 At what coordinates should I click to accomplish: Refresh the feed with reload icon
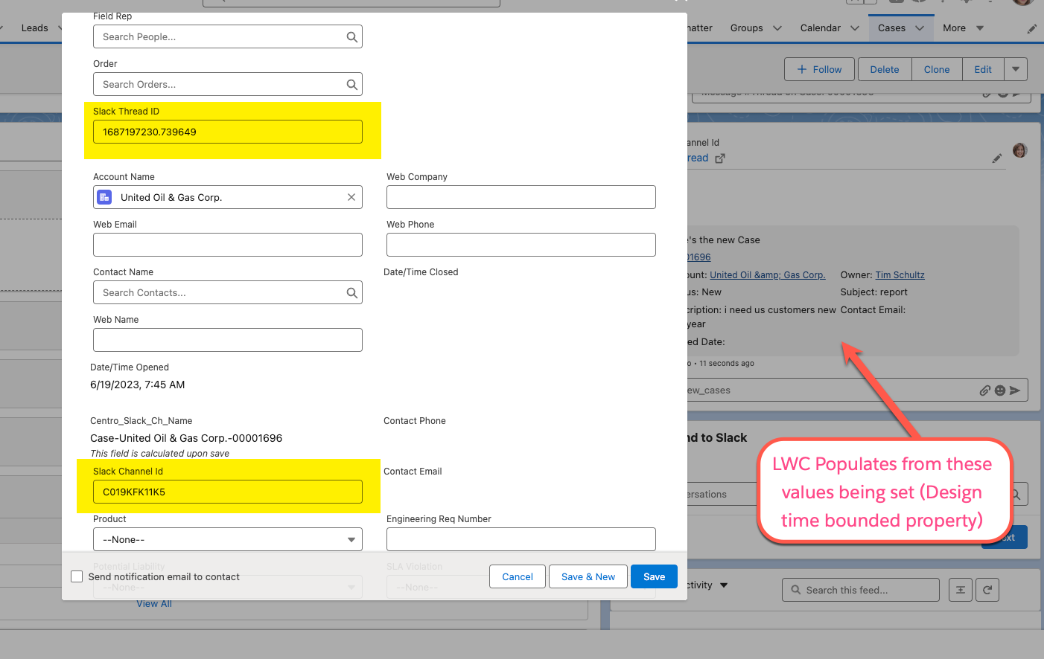[x=987, y=590]
